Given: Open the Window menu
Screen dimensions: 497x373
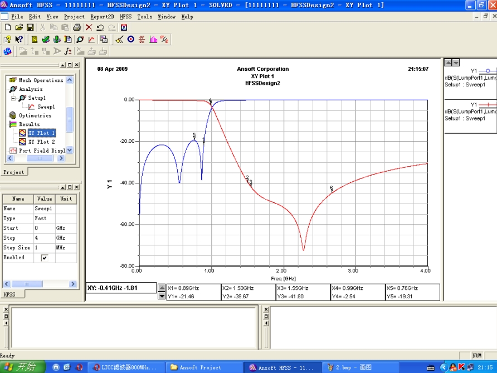Looking at the screenshot, I should 167,17.
